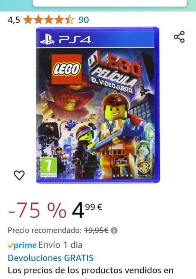Click the PS4 logo on the cover
This screenshot has width=196, height=279.
point(66,40)
